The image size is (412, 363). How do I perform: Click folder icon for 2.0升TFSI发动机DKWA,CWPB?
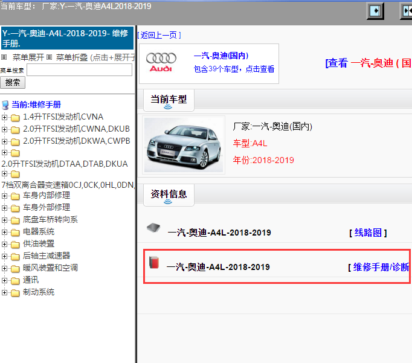pos(15,141)
